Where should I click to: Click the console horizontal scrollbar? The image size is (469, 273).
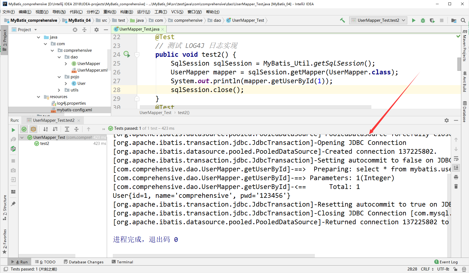click(x=214, y=255)
